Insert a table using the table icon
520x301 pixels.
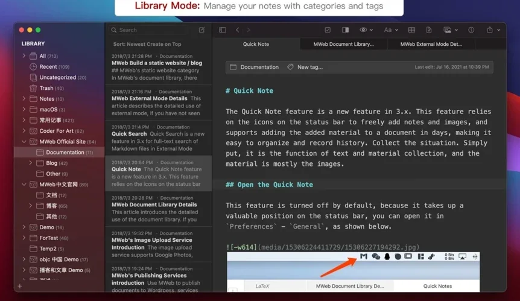tap(411, 30)
